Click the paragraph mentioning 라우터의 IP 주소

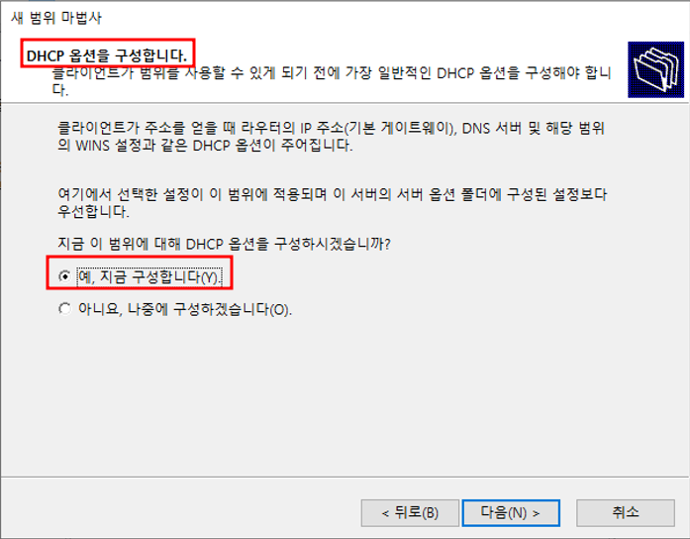click(x=331, y=136)
